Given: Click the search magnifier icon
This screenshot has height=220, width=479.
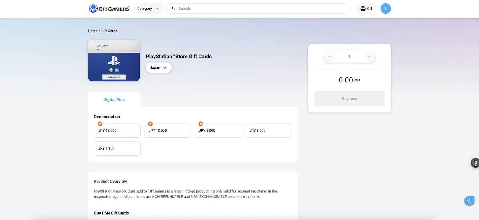Looking at the screenshot, I should click(174, 8).
